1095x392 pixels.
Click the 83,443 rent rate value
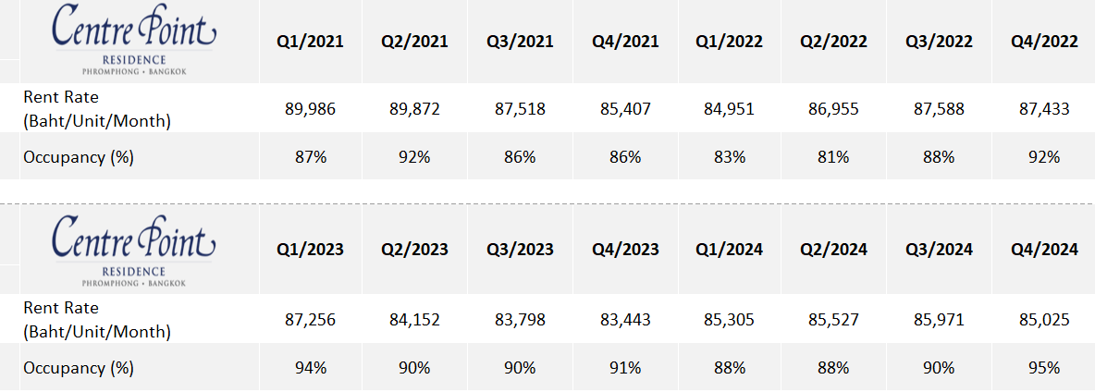pos(625,320)
